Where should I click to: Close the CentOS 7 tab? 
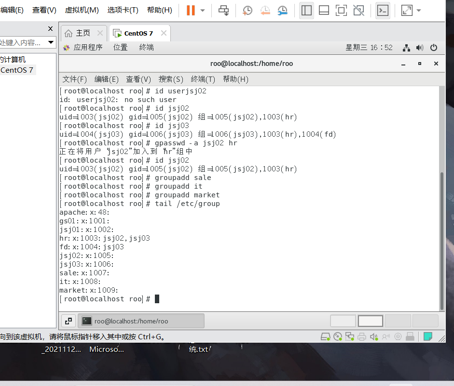(x=164, y=33)
